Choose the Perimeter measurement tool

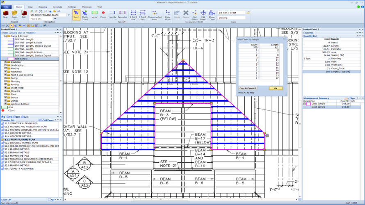122,14
